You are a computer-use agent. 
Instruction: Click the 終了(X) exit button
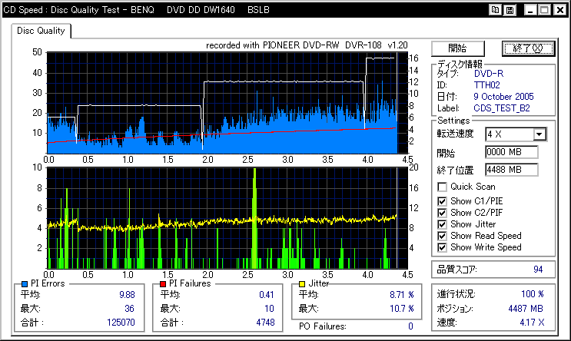tap(528, 48)
